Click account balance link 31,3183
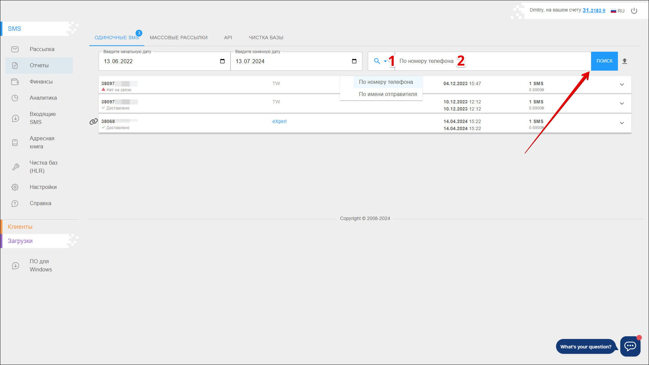The height and width of the screenshot is (365, 649). [594, 10]
